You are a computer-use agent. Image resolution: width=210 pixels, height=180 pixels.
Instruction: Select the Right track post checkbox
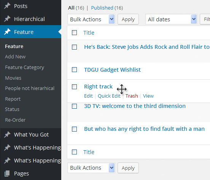click(74, 87)
